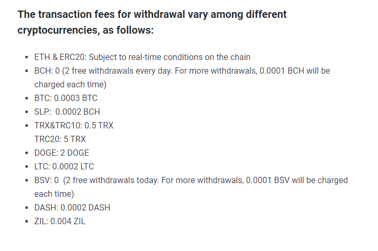Select the SLP: 0.0002 BCH entry
The image size is (378, 251).
67,112
